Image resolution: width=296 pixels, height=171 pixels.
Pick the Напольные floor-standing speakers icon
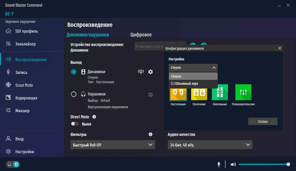[220, 93]
